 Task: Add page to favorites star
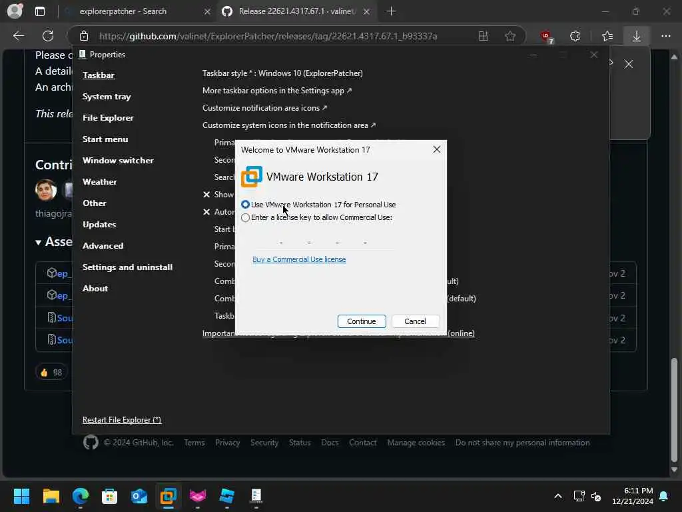[510, 36]
